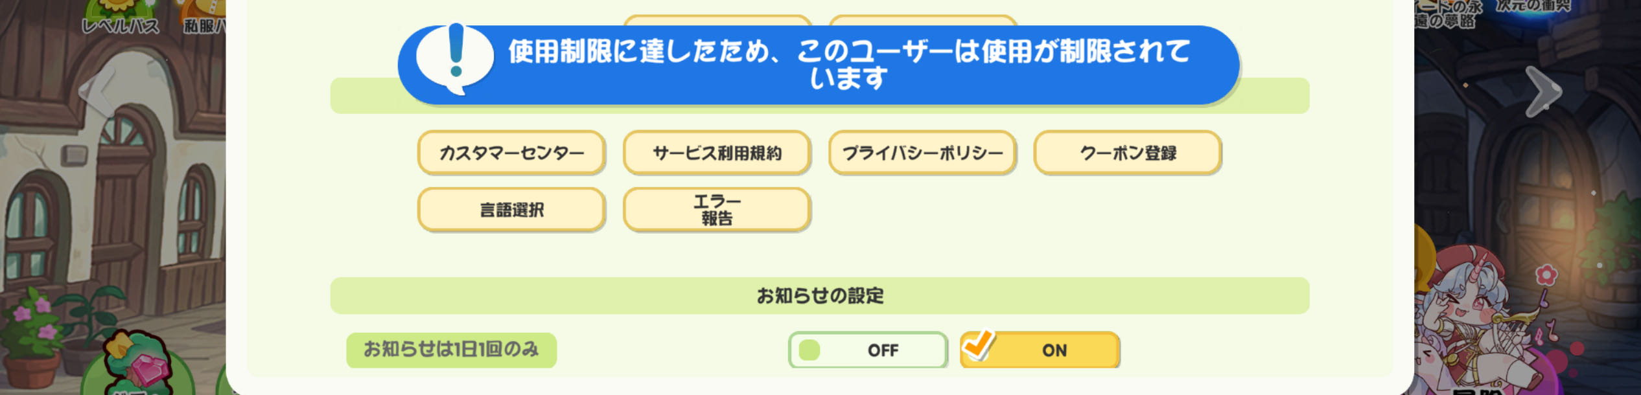Screen dimensions: 1641x395
Task: Click the お知らせの設定 section header
Action: (820, 296)
